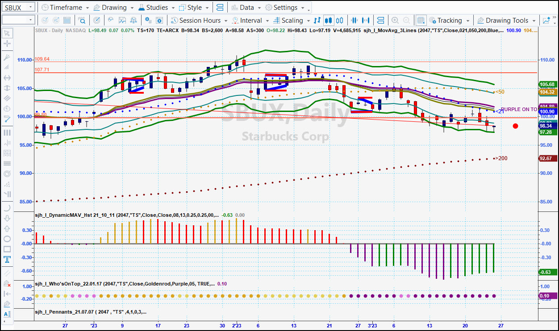Screen dimensions: 559x331
Task: Click the 104.32 gold price label
Action: click(x=547, y=92)
